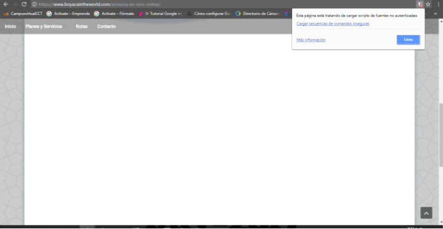The image size is (443, 229).
Task: Open the site information icon in the address bar
Action: [x=35, y=4]
